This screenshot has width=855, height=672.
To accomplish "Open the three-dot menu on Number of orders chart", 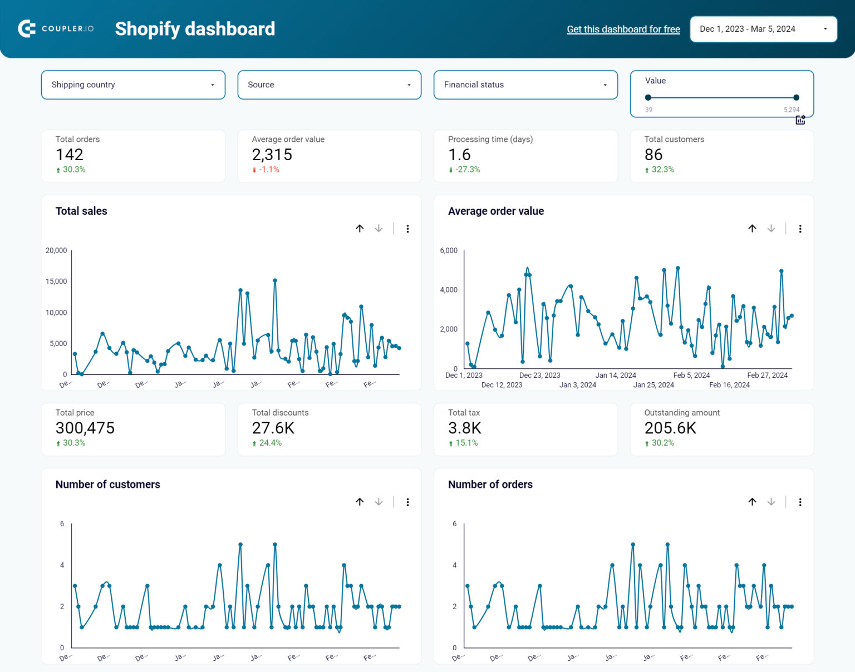I will [800, 502].
